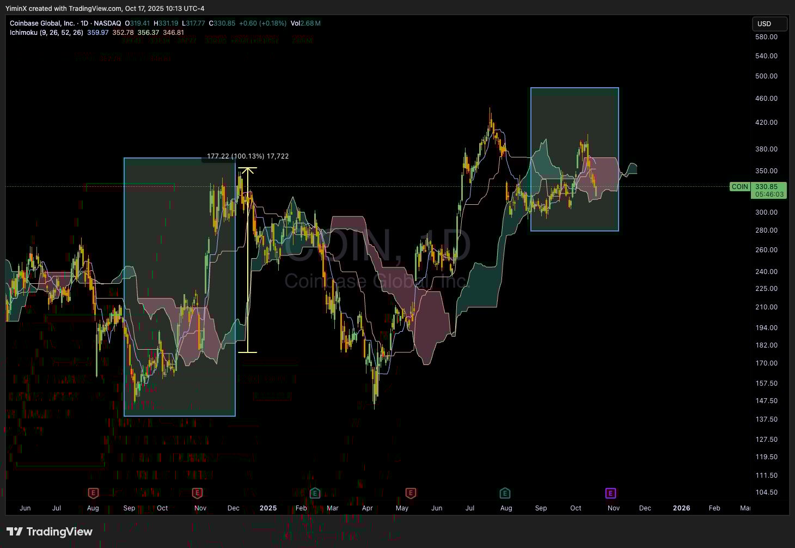Viewport: 795px width, 548px height.
Task: Click the TradingView logo at the bottom
Action: pos(50,532)
